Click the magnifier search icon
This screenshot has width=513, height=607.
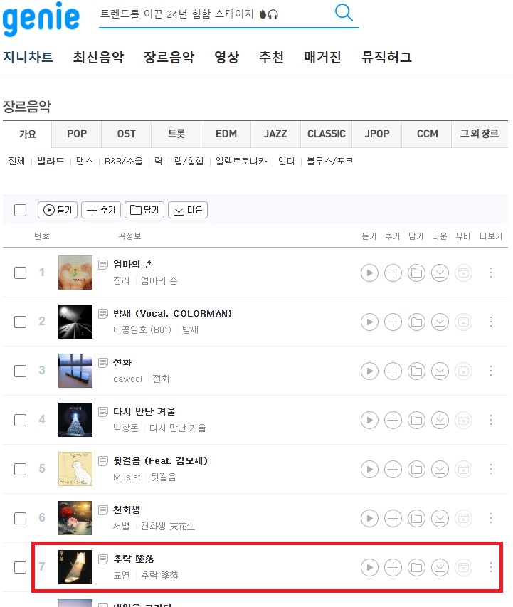[x=344, y=12]
